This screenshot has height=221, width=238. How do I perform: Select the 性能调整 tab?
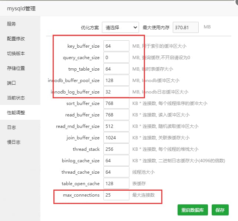click(16, 113)
